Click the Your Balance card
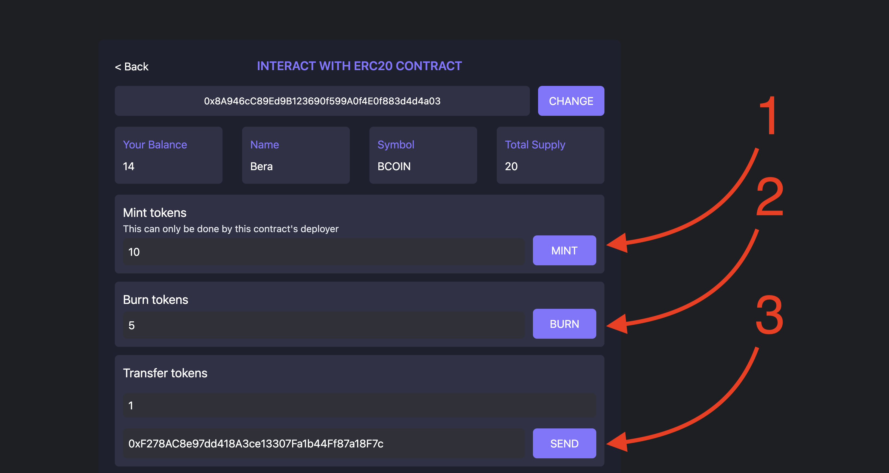This screenshot has height=473, width=889. [168, 155]
